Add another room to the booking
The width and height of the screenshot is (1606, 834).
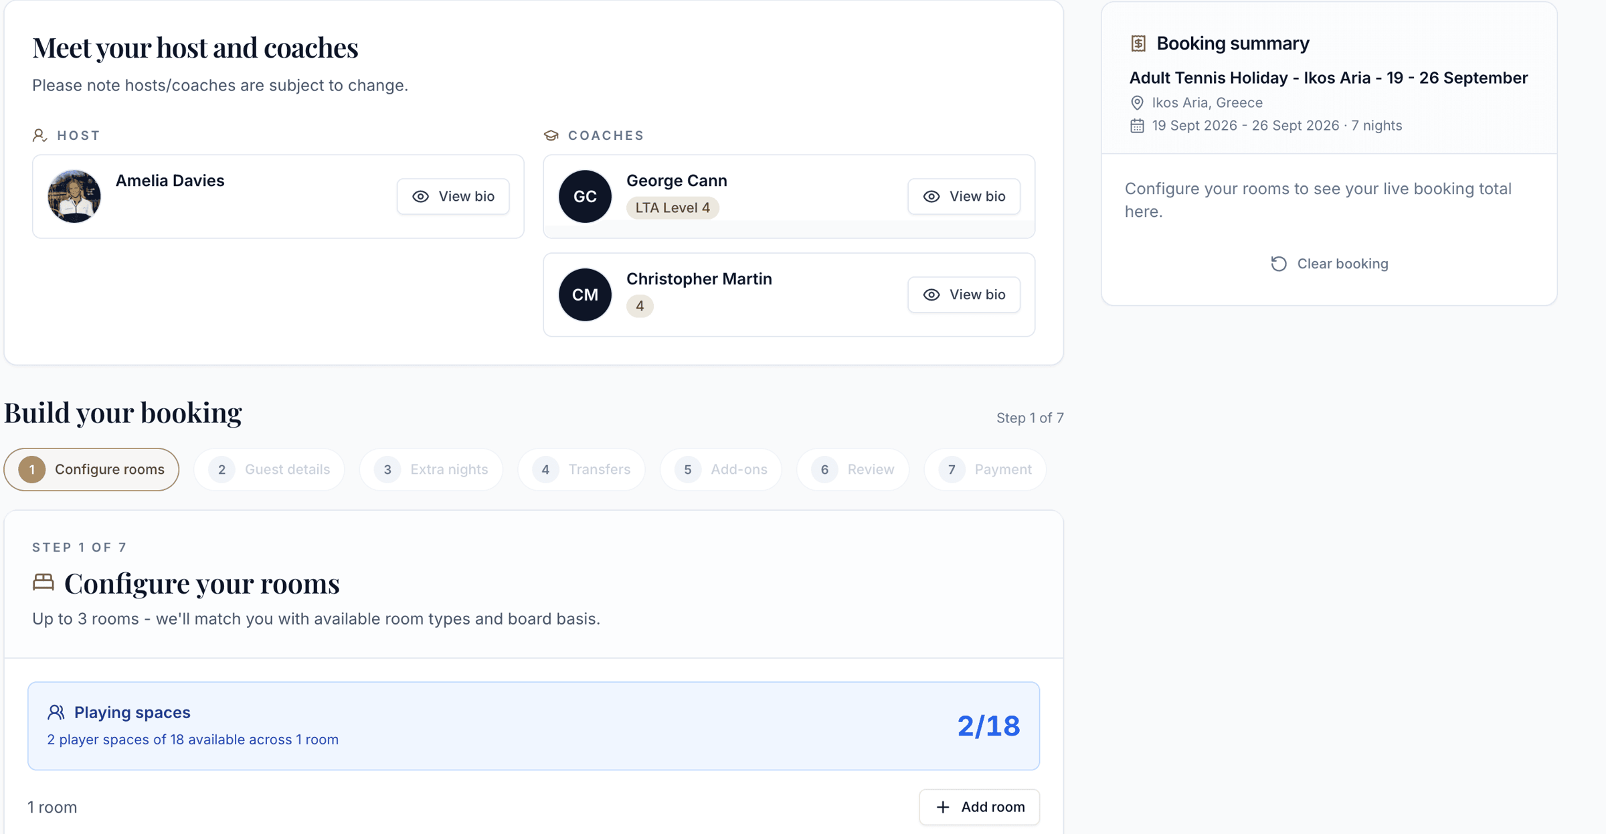pyautogui.click(x=980, y=807)
